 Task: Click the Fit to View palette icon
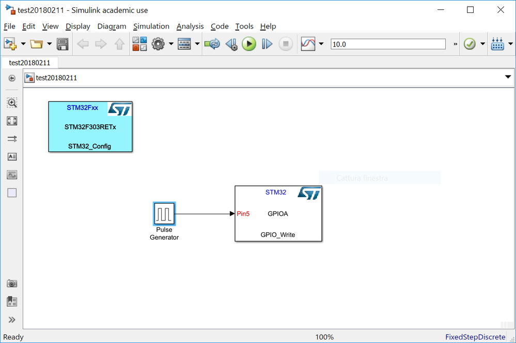tap(12, 121)
